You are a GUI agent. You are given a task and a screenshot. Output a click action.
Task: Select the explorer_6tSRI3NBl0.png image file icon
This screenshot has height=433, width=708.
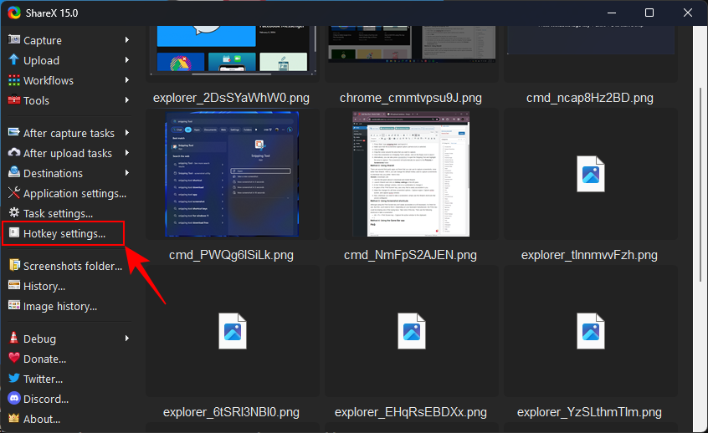pyautogui.click(x=233, y=331)
